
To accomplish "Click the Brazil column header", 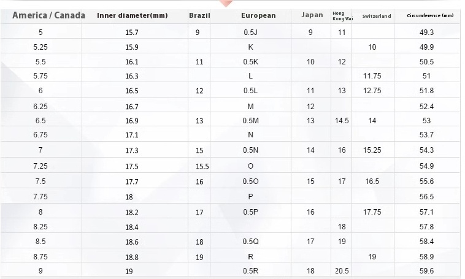I will point(199,15).
